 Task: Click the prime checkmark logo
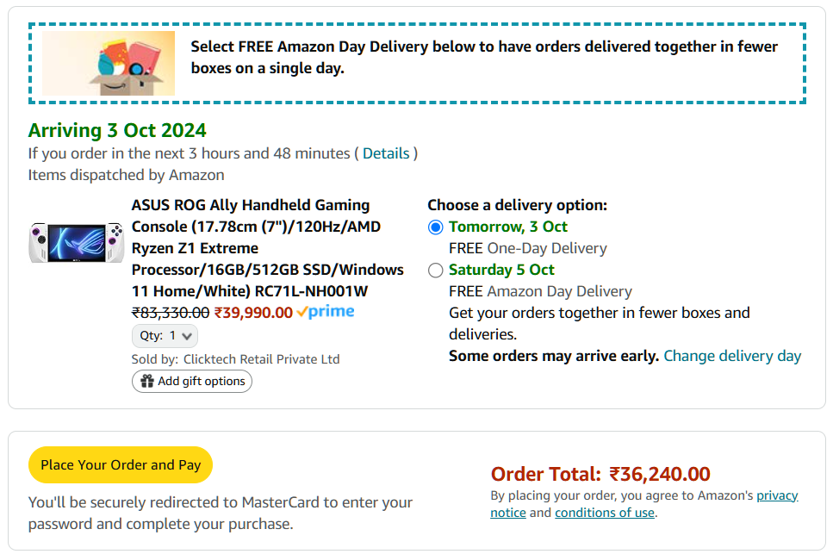pos(325,312)
